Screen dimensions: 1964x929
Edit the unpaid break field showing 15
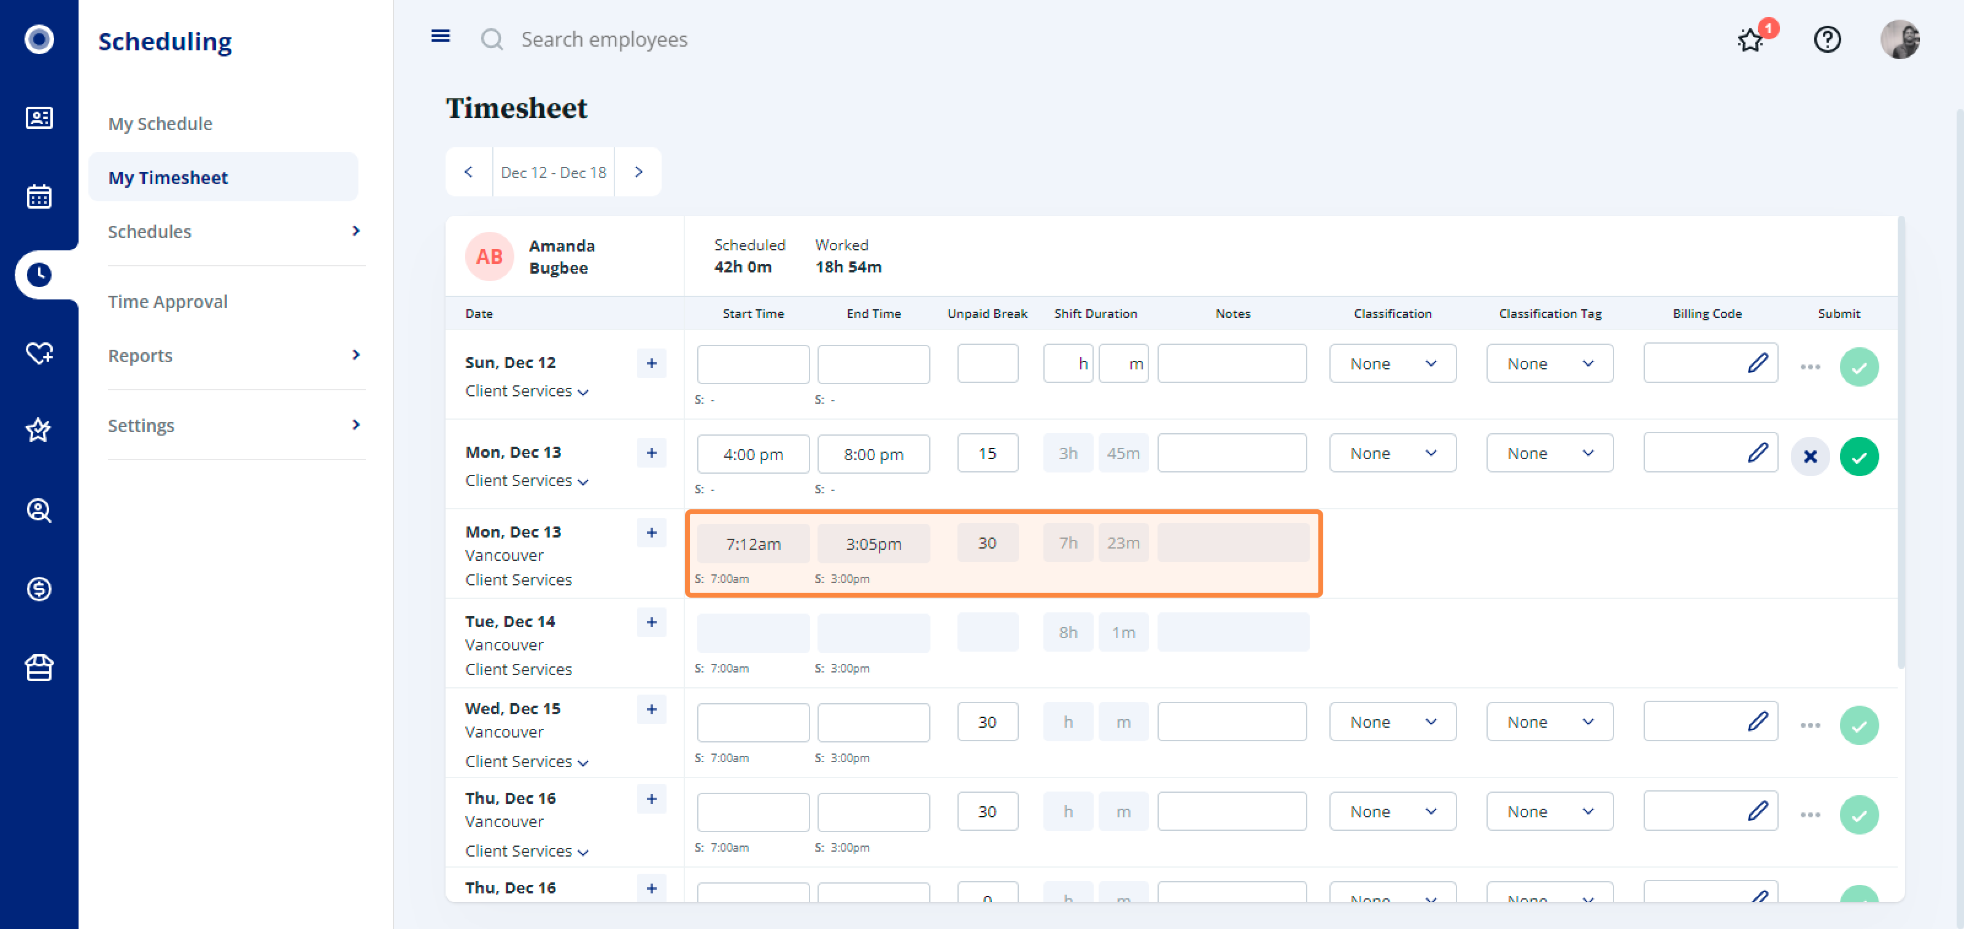(x=988, y=453)
